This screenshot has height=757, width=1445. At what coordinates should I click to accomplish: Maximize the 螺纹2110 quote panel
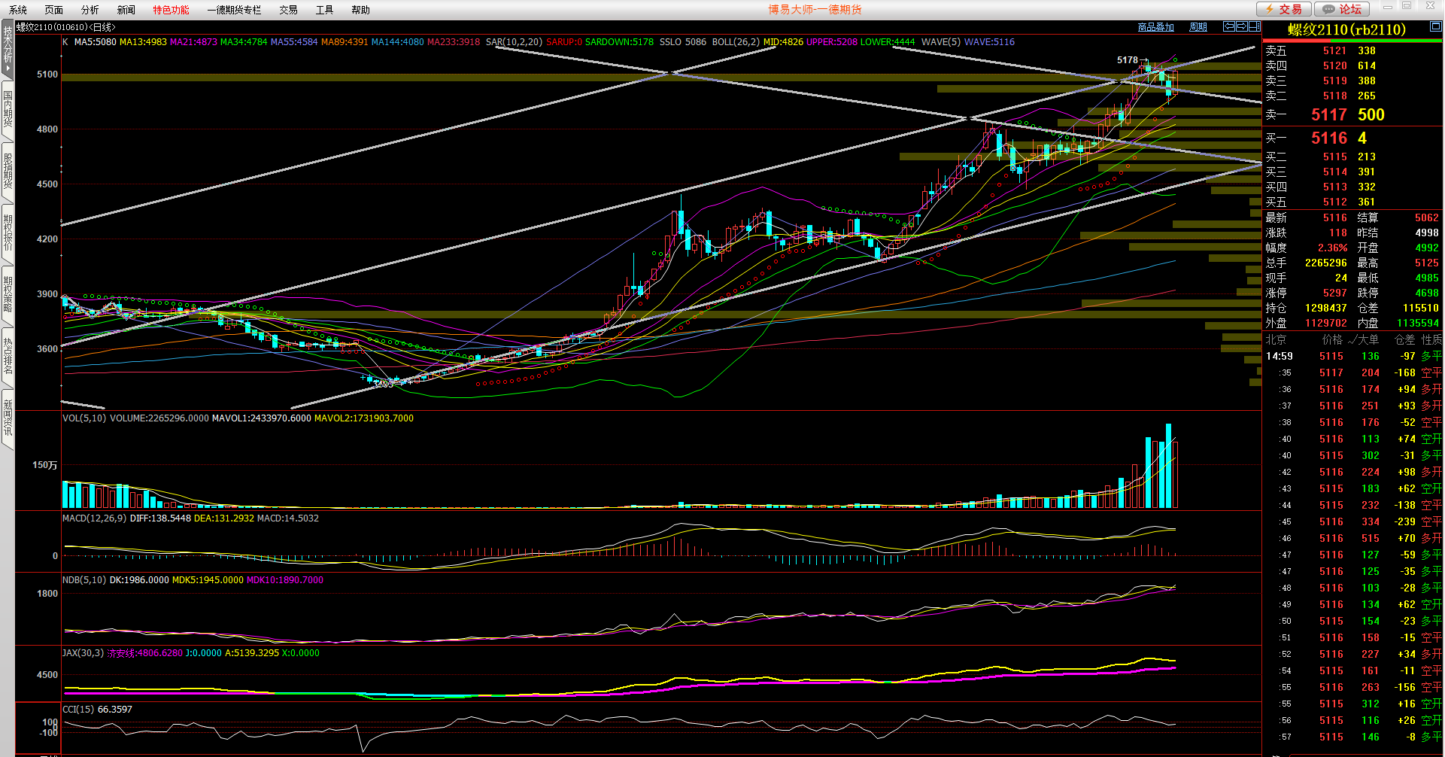[x=1435, y=26]
